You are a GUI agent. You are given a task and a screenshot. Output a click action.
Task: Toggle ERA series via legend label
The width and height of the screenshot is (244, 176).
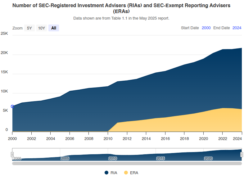point(134,173)
